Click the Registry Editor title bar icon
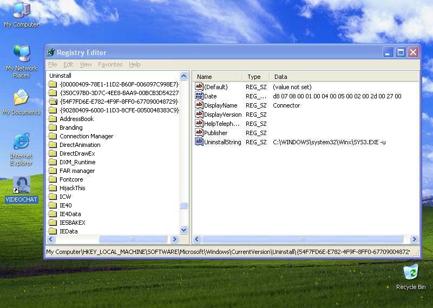433x308 pixels. [x=51, y=52]
